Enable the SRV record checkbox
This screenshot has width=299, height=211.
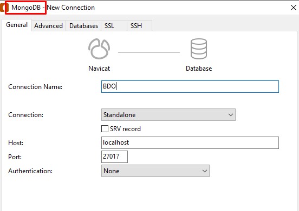coord(105,129)
